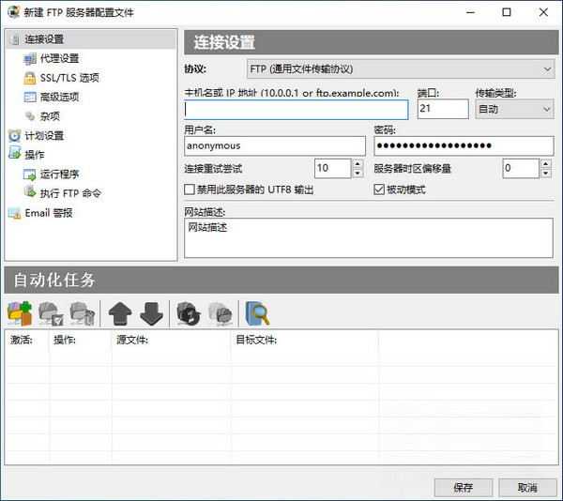563x501 pixels.
Task: Decrease 服务器时区偏移量 with down arrow
Action: 545,173
